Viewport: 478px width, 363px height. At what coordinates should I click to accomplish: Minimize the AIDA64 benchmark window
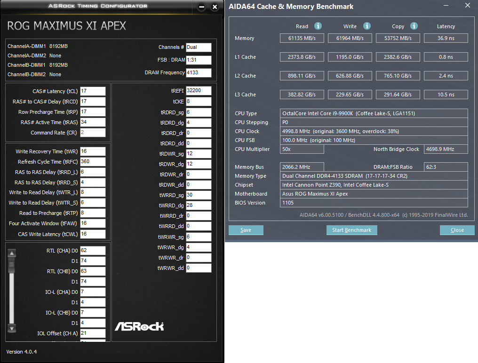[x=446, y=6]
